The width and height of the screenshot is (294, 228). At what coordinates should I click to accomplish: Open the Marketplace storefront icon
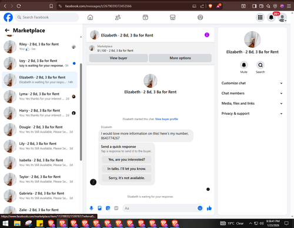(x=173, y=17)
